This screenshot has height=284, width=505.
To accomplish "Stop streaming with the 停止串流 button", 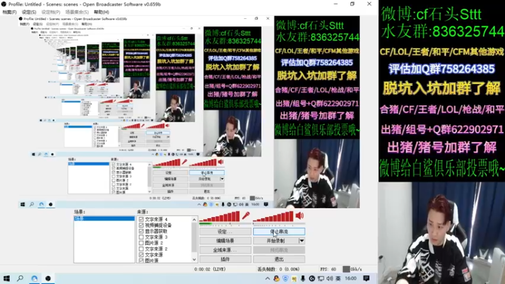I will pyautogui.click(x=279, y=232).
